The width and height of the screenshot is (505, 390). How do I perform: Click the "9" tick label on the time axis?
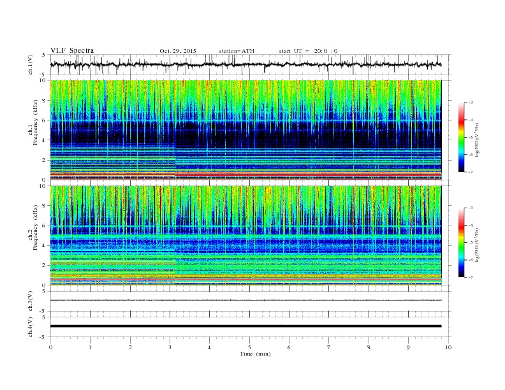coord(408,347)
